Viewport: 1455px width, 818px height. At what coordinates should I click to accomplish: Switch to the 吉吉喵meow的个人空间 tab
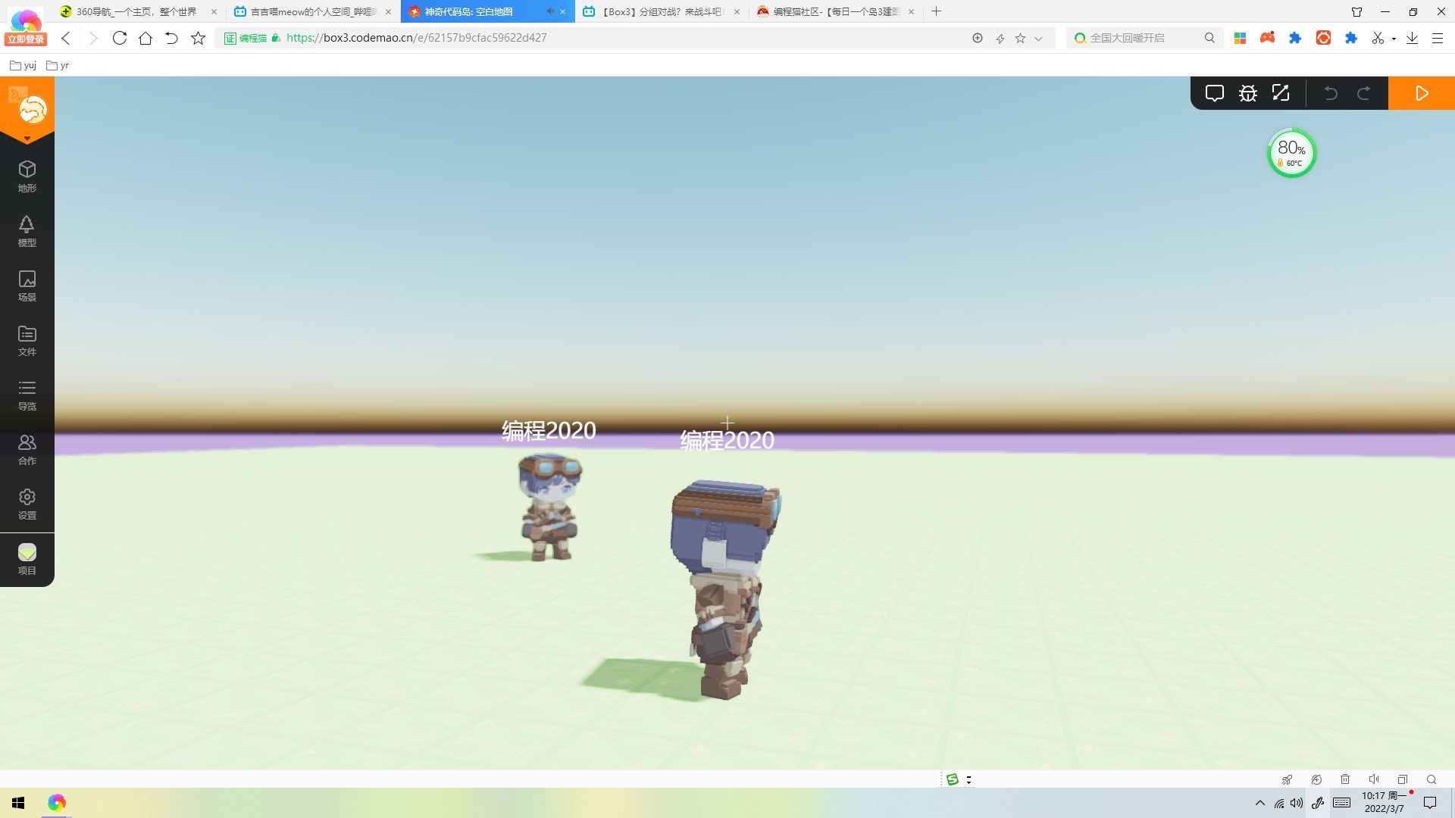(313, 11)
